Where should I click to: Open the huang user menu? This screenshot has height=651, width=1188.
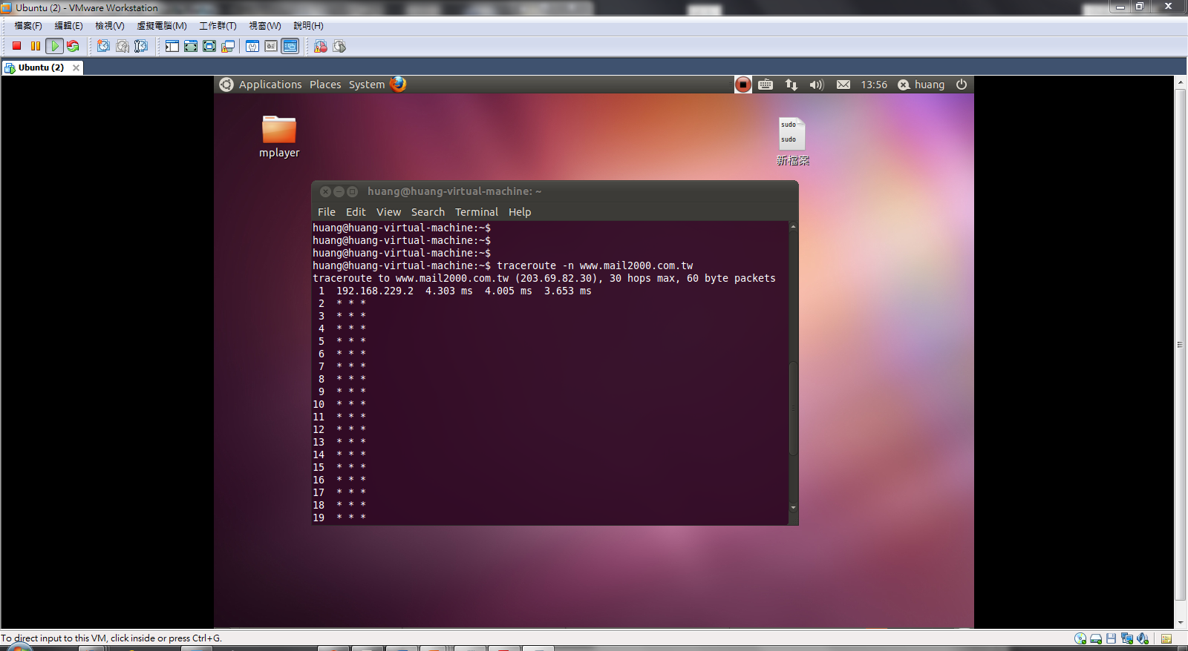[921, 85]
